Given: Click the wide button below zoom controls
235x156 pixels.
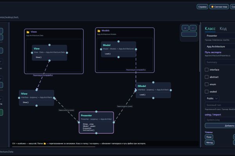Looking at the screenshot, I should coord(189,34).
